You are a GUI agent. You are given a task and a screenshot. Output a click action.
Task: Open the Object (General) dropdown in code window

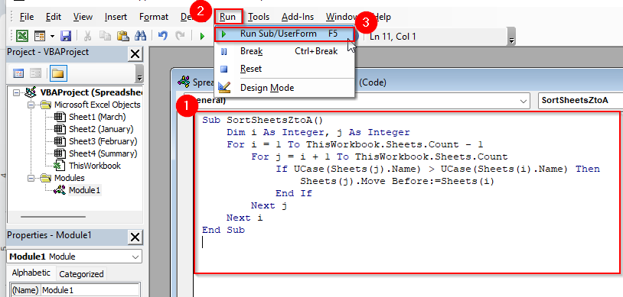(523, 101)
